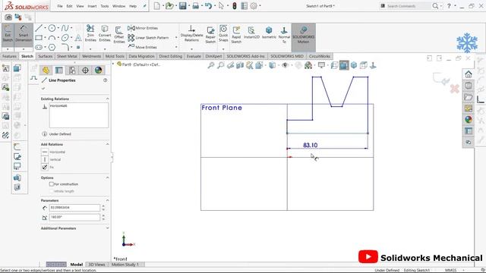486x273 pixels.
Task: Select the Smart Dimension tool
Action: pos(24,33)
